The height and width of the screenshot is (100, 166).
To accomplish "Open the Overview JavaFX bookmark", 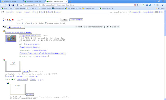I will pos(45,8).
